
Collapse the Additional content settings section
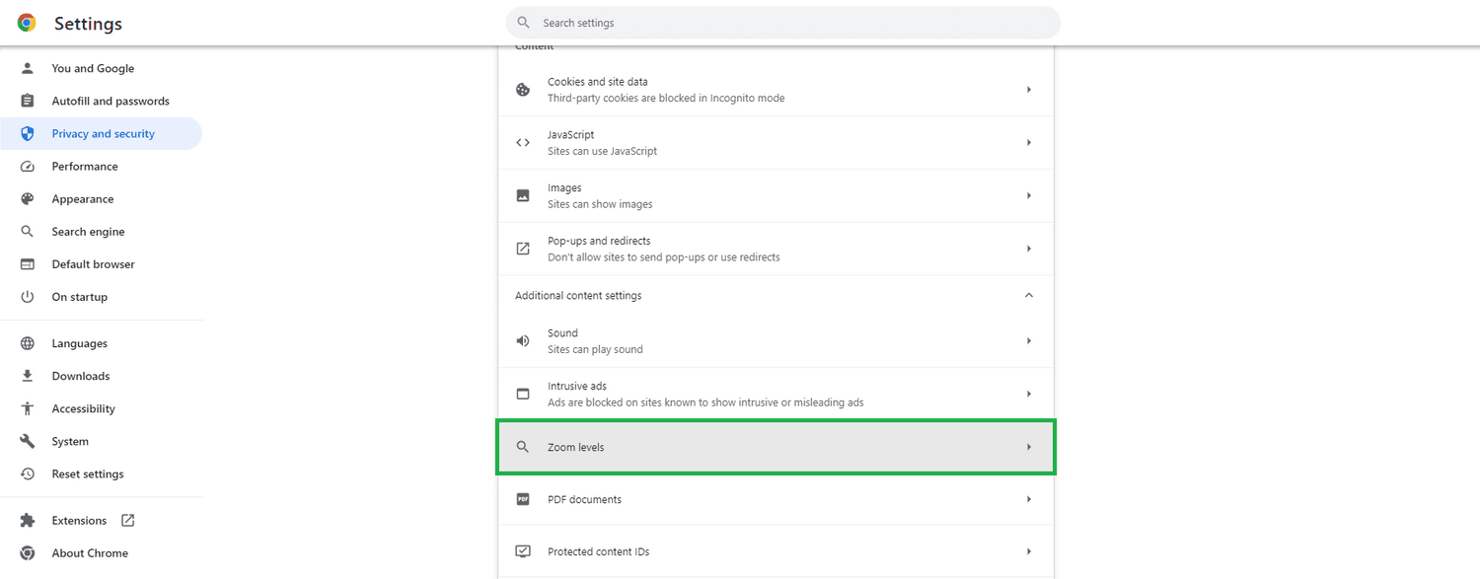click(x=1028, y=294)
